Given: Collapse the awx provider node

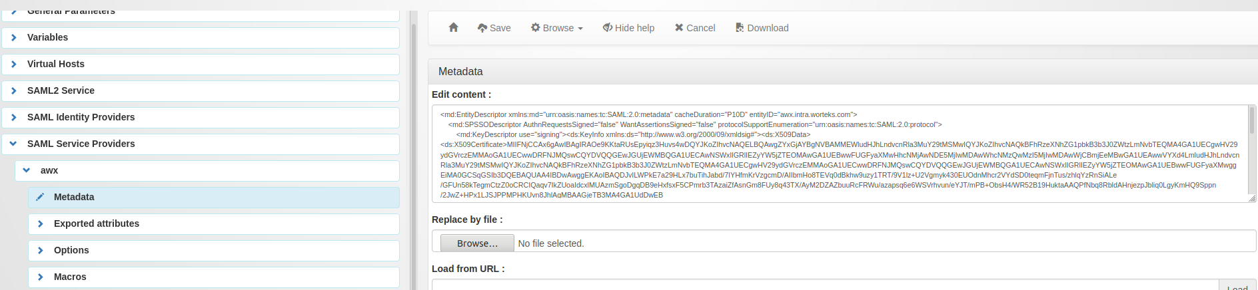Looking at the screenshot, I should [x=207, y=170].
